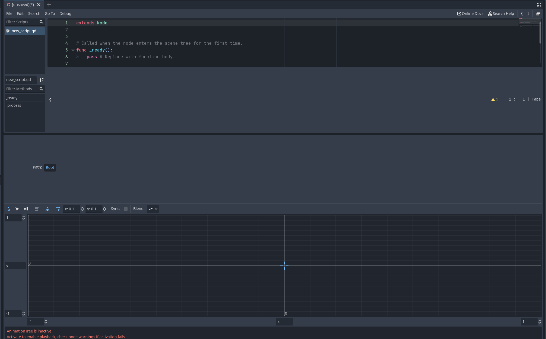The width and height of the screenshot is (546, 339).
Task: Click the Root path button
Action: tap(50, 167)
